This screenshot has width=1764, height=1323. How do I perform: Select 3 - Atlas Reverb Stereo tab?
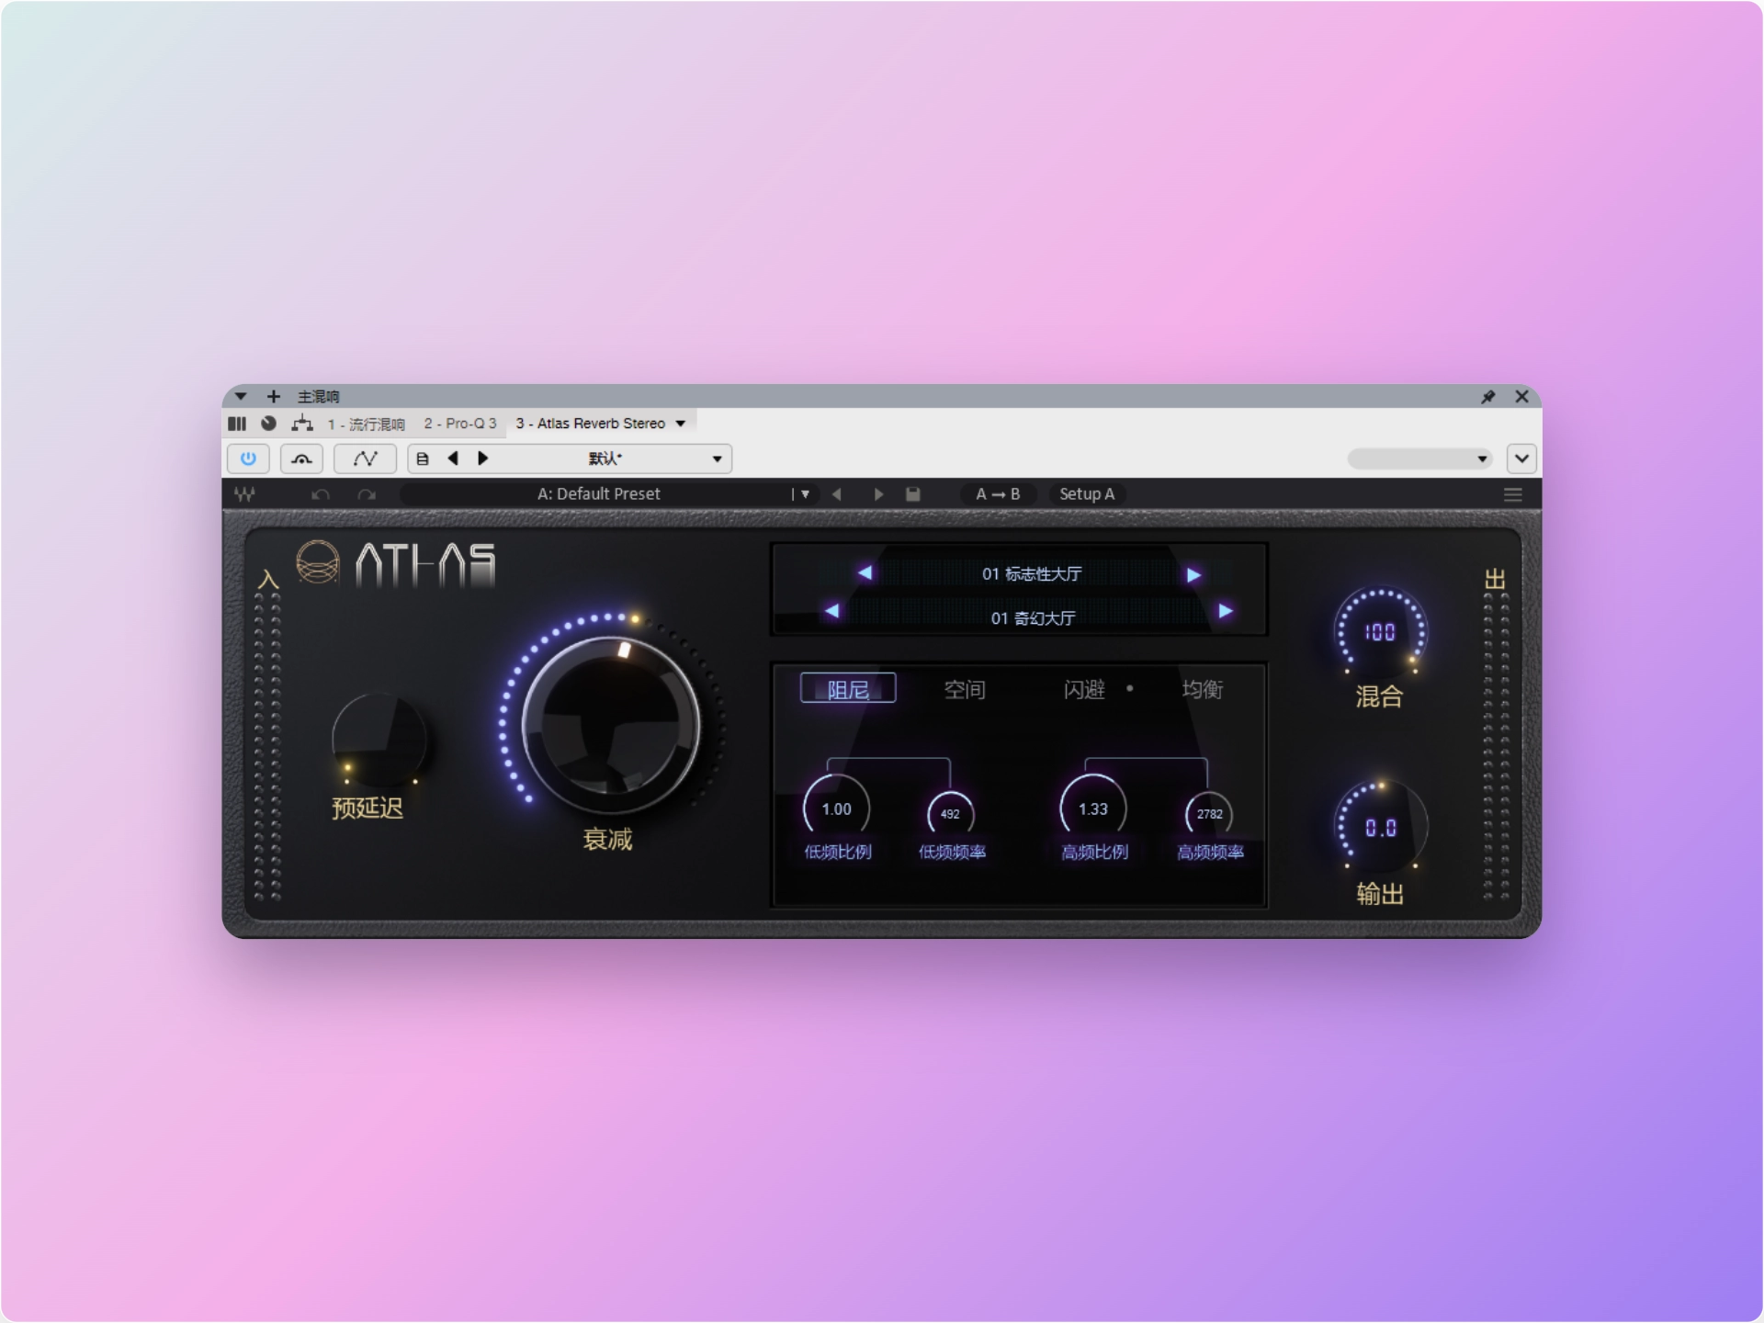[590, 424]
